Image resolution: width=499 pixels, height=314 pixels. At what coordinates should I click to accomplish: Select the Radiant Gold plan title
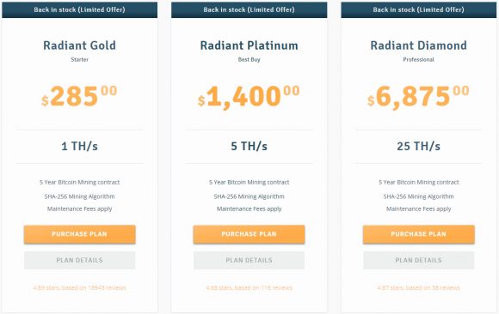[79, 45]
